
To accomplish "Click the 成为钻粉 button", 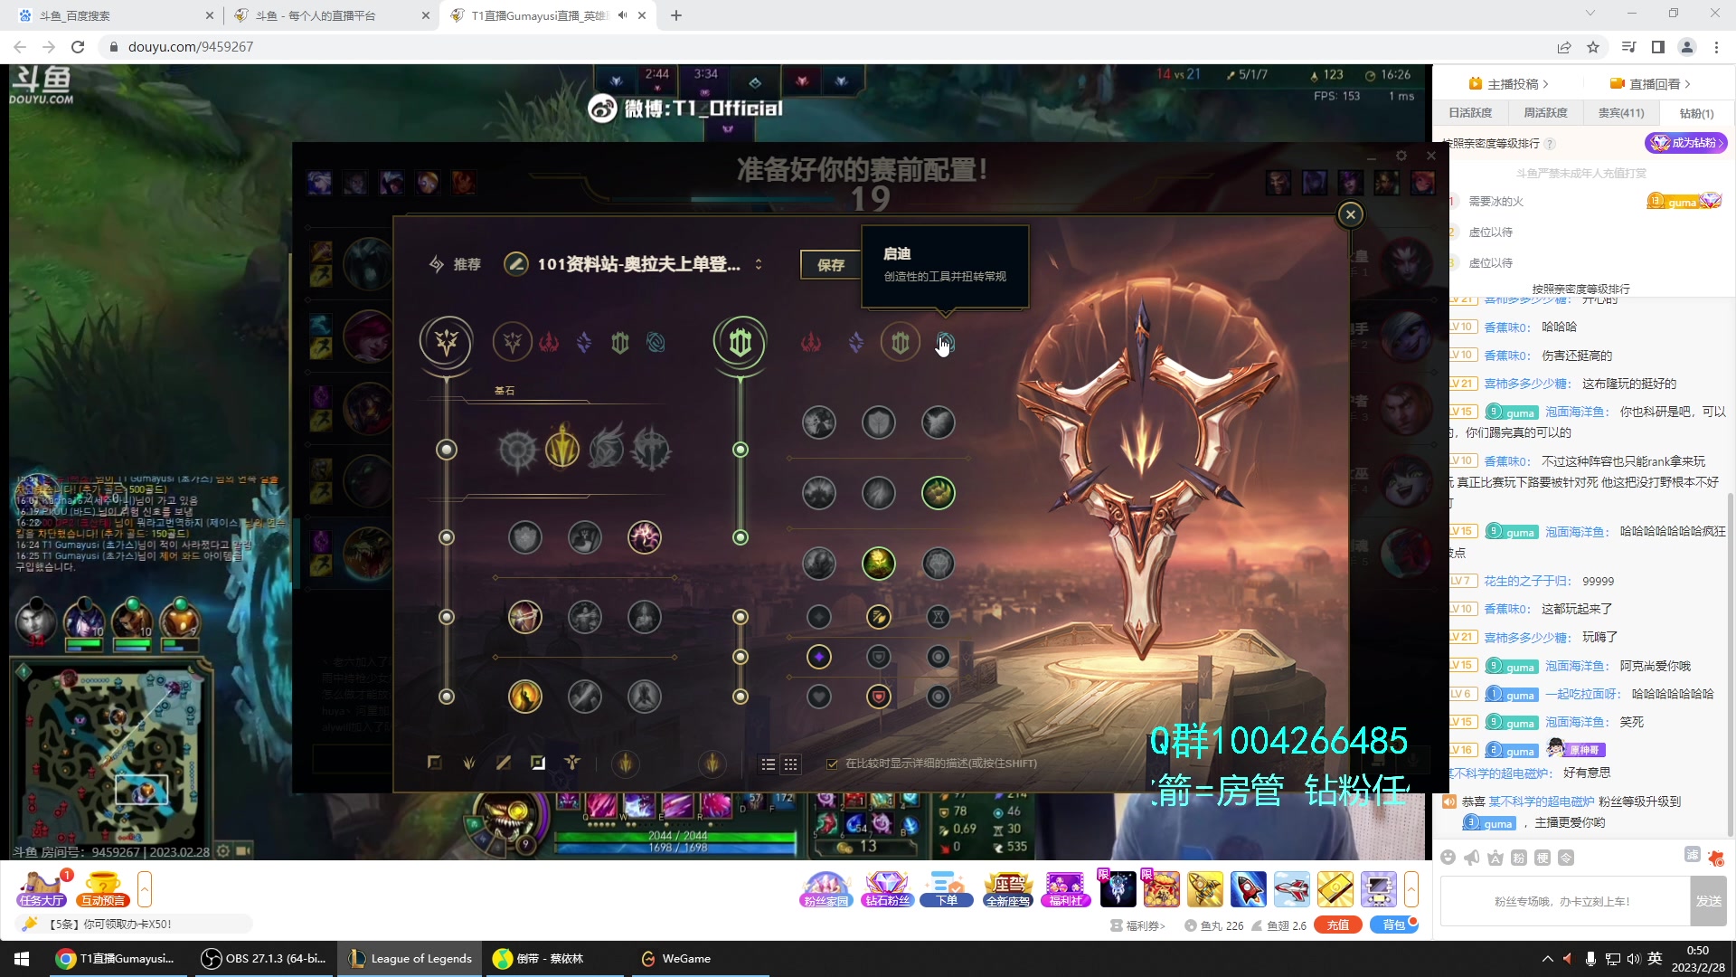I will 1686,143.
